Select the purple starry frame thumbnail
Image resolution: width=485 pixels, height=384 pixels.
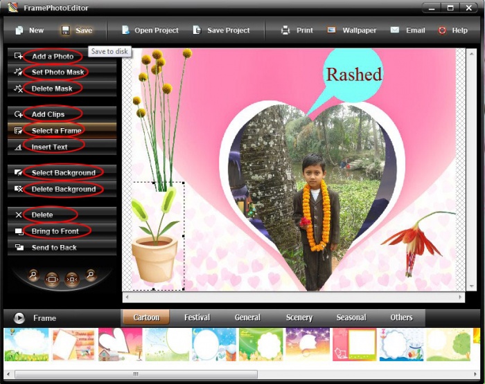tap(308, 345)
